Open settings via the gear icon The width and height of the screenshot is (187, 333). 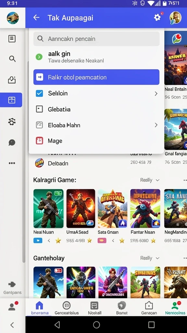157,18
